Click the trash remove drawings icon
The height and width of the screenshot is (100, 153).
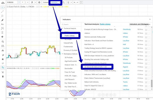click(3, 77)
